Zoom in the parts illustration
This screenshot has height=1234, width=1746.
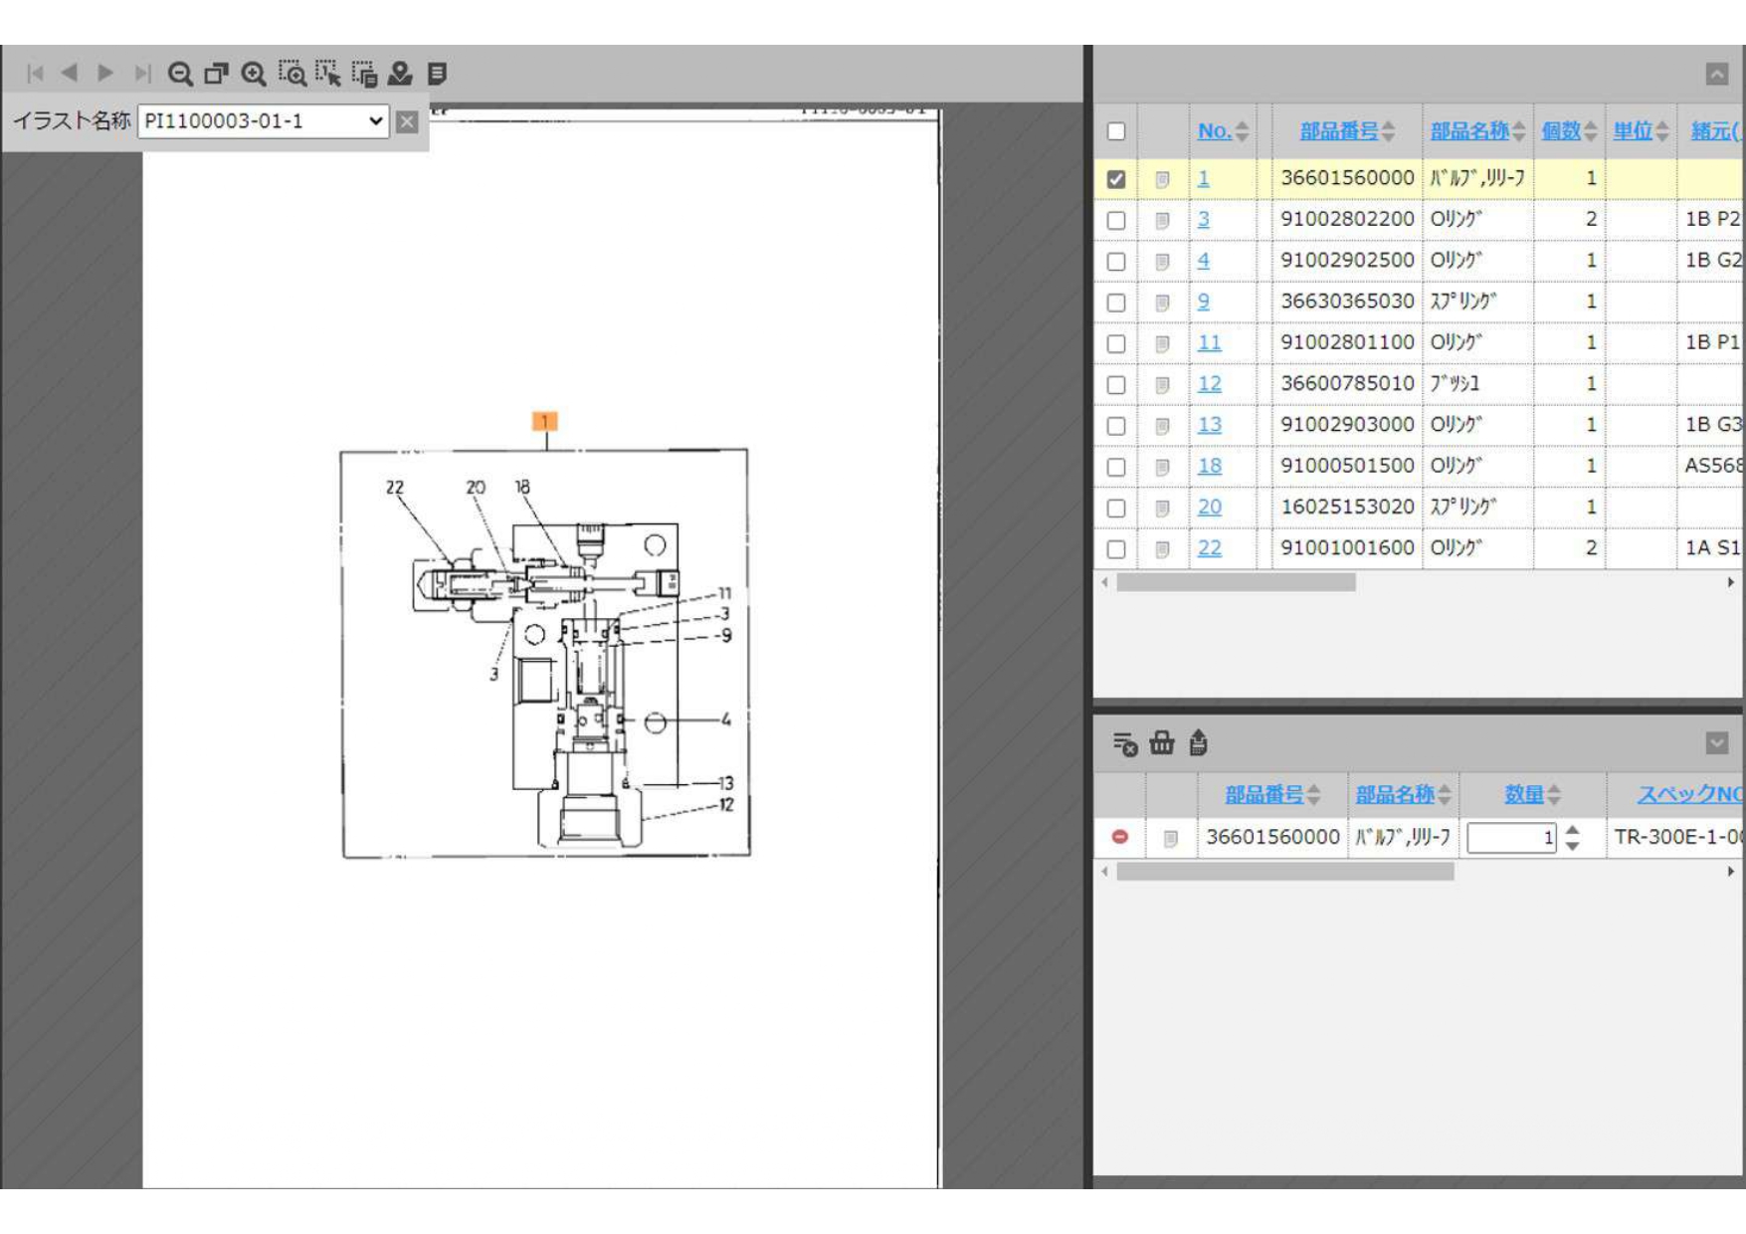(x=254, y=74)
